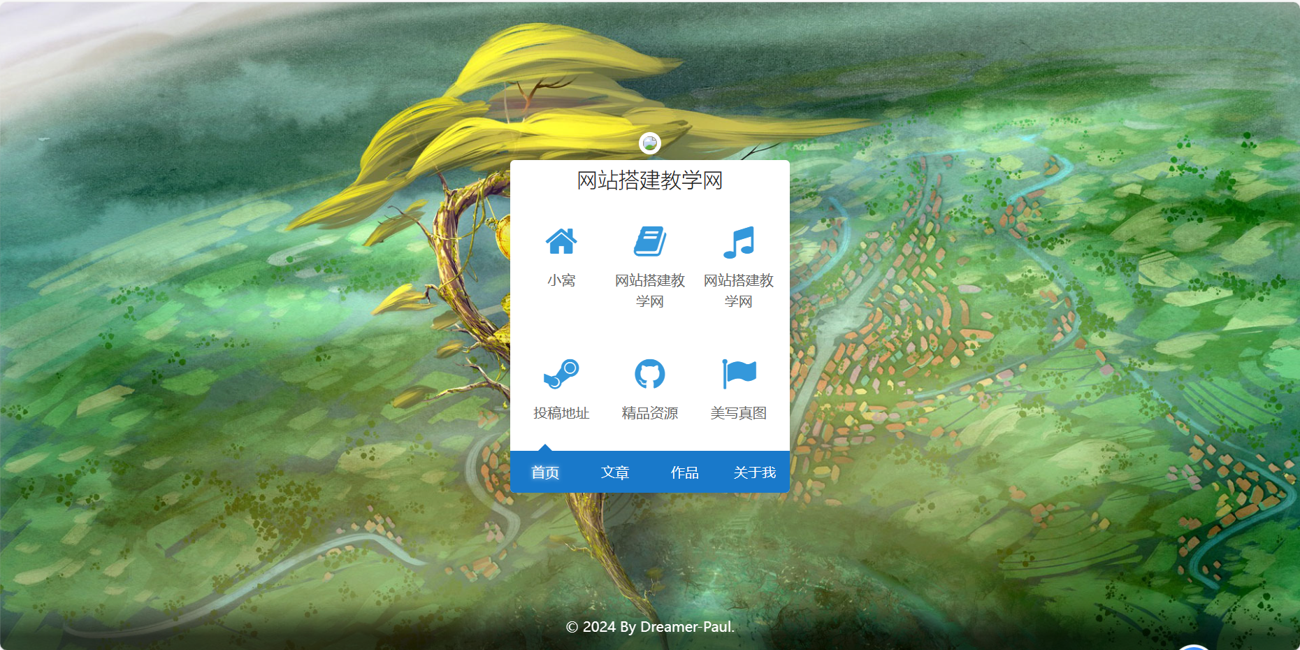The width and height of the screenshot is (1300, 650).
Task: Click 网站搭建教学网 label under the book icon
Action: (650, 291)
